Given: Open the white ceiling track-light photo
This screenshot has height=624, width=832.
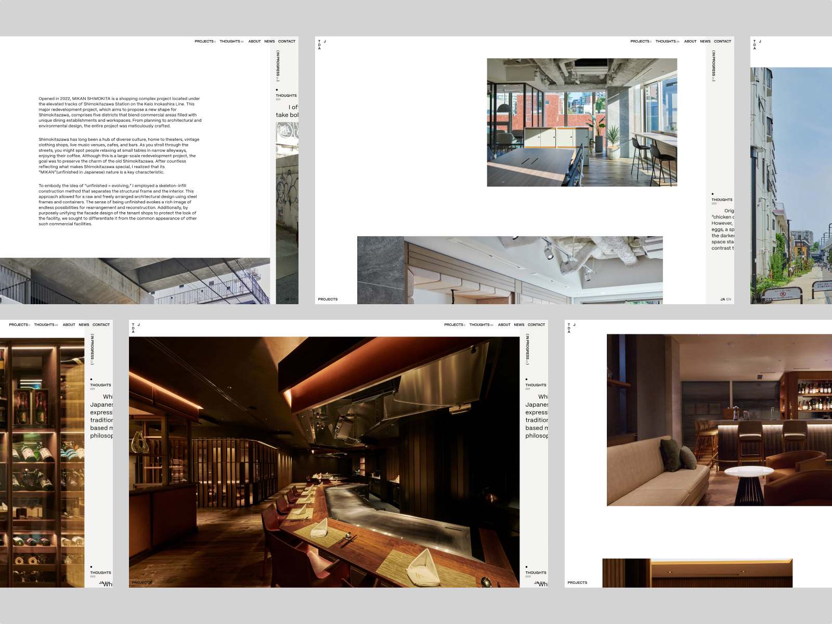Looking at the screenshot, I should tap(510, 270).
